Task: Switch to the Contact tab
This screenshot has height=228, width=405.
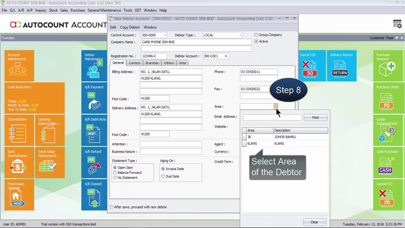Action: [134, 63]
